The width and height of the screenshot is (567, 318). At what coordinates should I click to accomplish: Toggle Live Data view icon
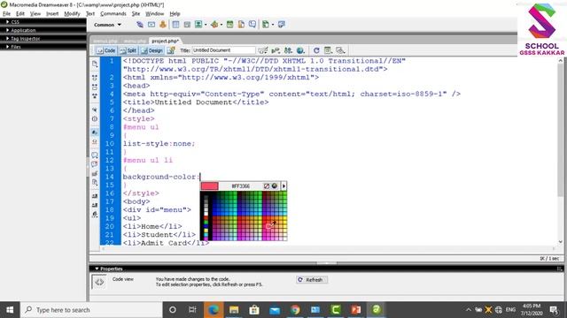(171, 50)
